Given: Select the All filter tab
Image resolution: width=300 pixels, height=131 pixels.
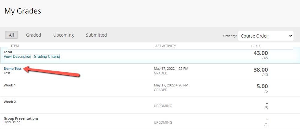Looking at the screenshot, I should tap(11, 35).
